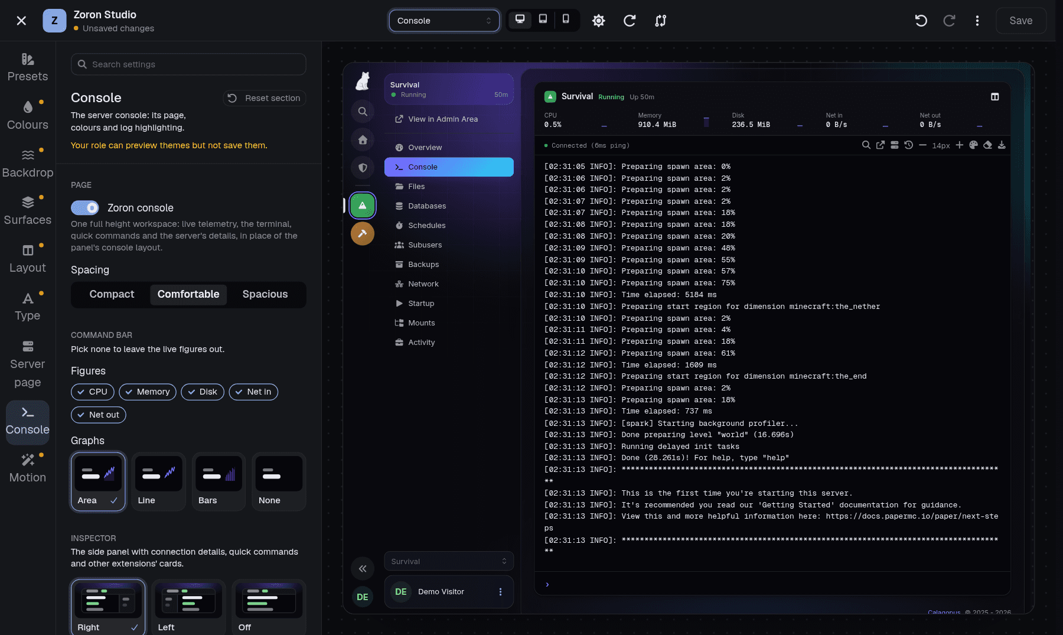Choose the Bars graph style
The image size is (1063, 635).
pyautogui.click(x=219, y=481)
